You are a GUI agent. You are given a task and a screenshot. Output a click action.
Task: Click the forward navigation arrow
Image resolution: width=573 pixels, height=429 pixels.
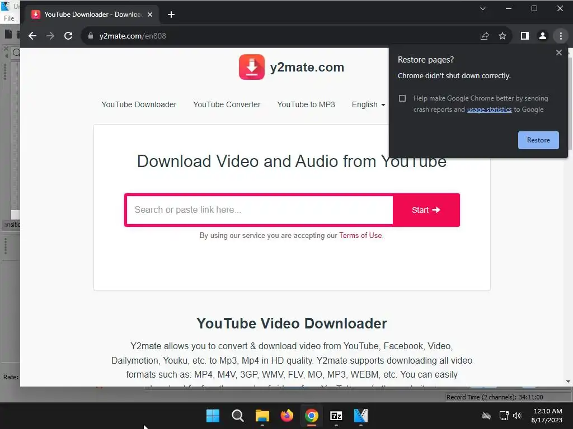point(50,36)
